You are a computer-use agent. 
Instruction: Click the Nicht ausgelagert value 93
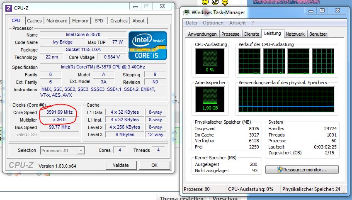coord(255,171)
